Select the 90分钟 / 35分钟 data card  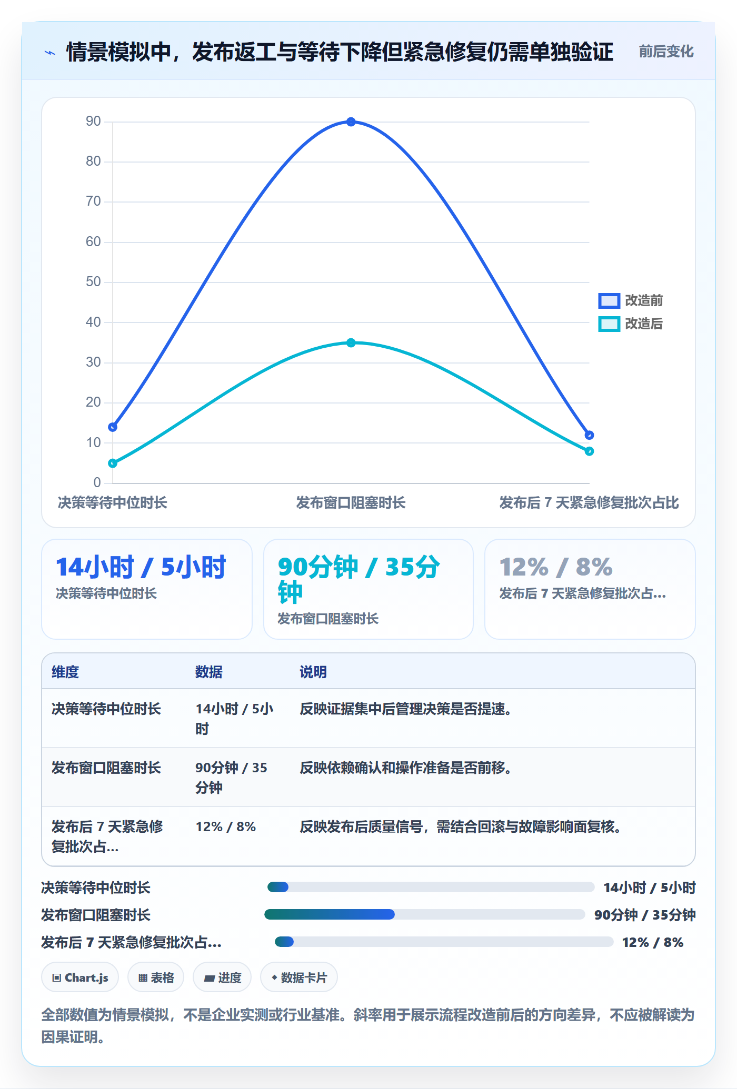(x=368, y=589)
